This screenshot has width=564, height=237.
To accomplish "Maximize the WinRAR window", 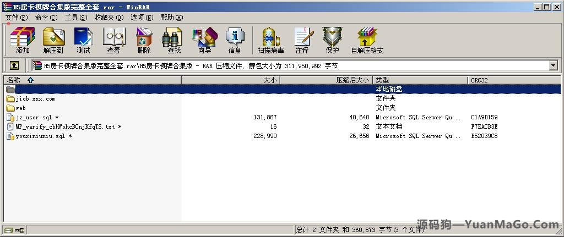I will tap(547, 7).
